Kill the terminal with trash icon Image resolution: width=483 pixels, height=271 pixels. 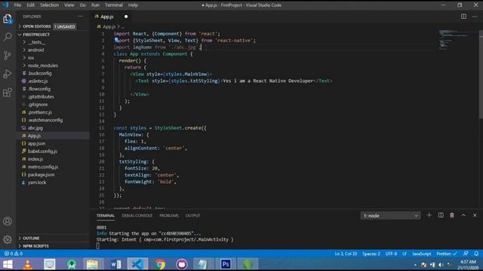(452, 215)
